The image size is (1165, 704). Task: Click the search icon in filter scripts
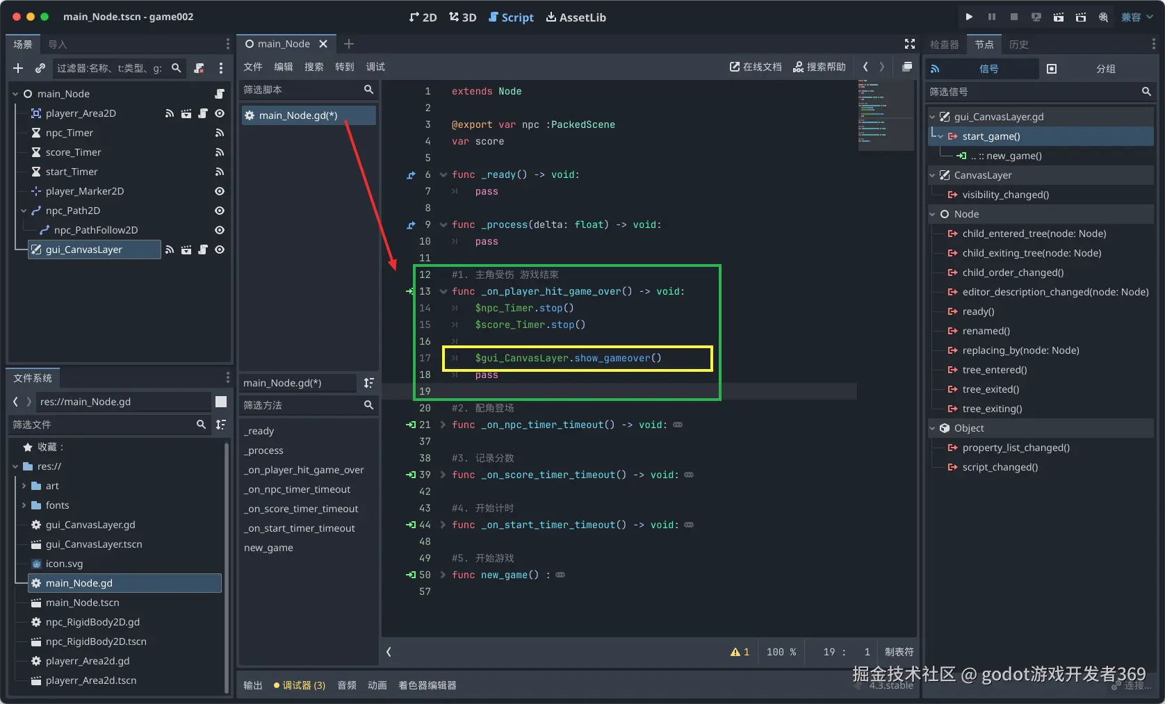(369, 90)
